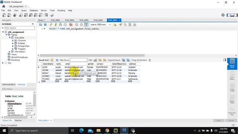
Task: Open File Explorer from the taskbar
Action: point(99,131)
